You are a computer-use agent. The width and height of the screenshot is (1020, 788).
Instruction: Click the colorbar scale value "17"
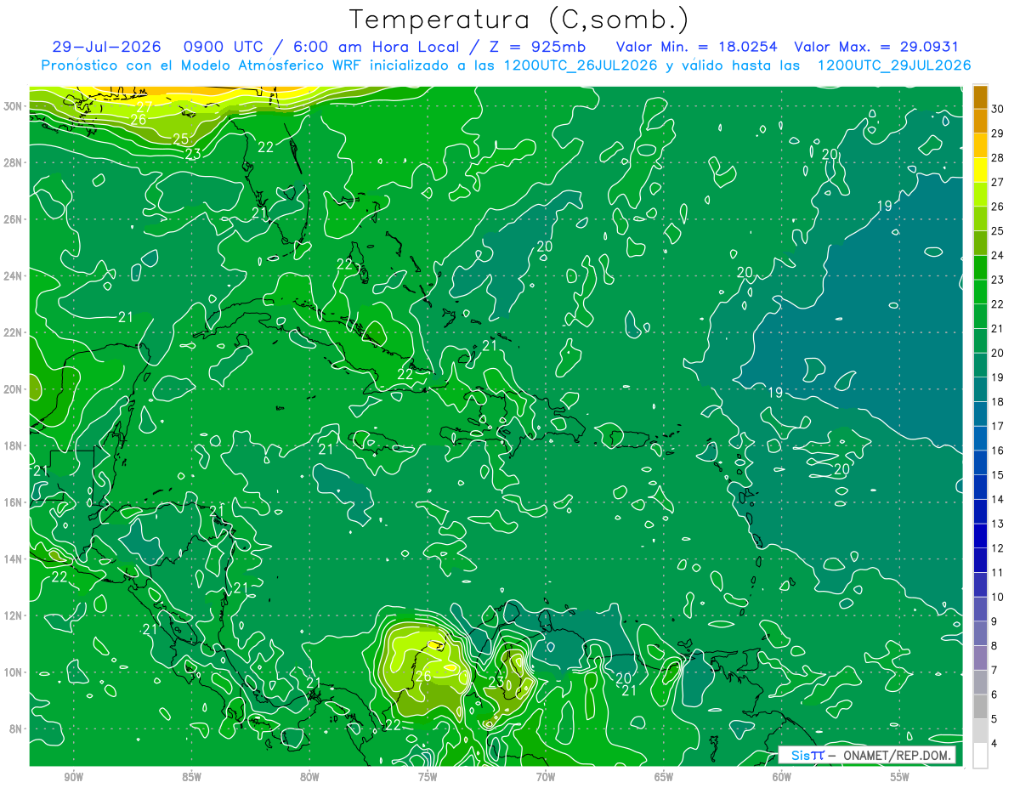(998, 426)
